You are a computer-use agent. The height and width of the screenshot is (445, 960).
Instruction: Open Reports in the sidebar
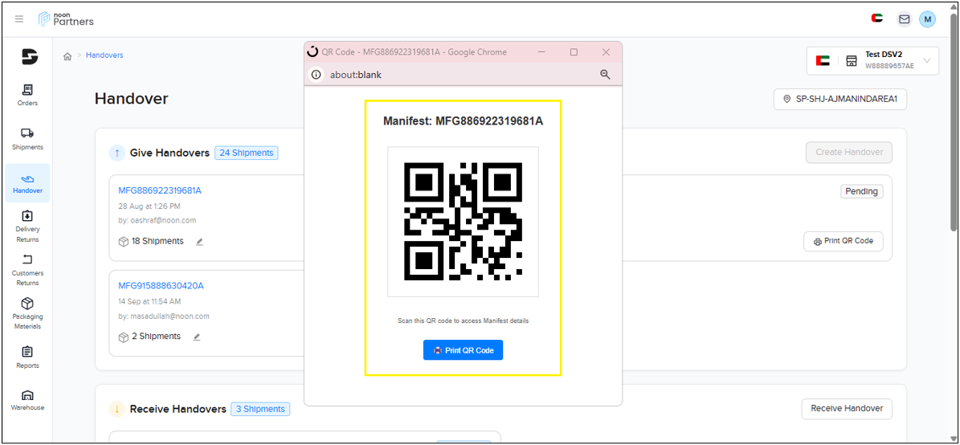coord(27,358)
